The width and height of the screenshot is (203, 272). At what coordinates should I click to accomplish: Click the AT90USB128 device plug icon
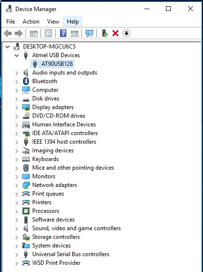[x=35, y=64]
